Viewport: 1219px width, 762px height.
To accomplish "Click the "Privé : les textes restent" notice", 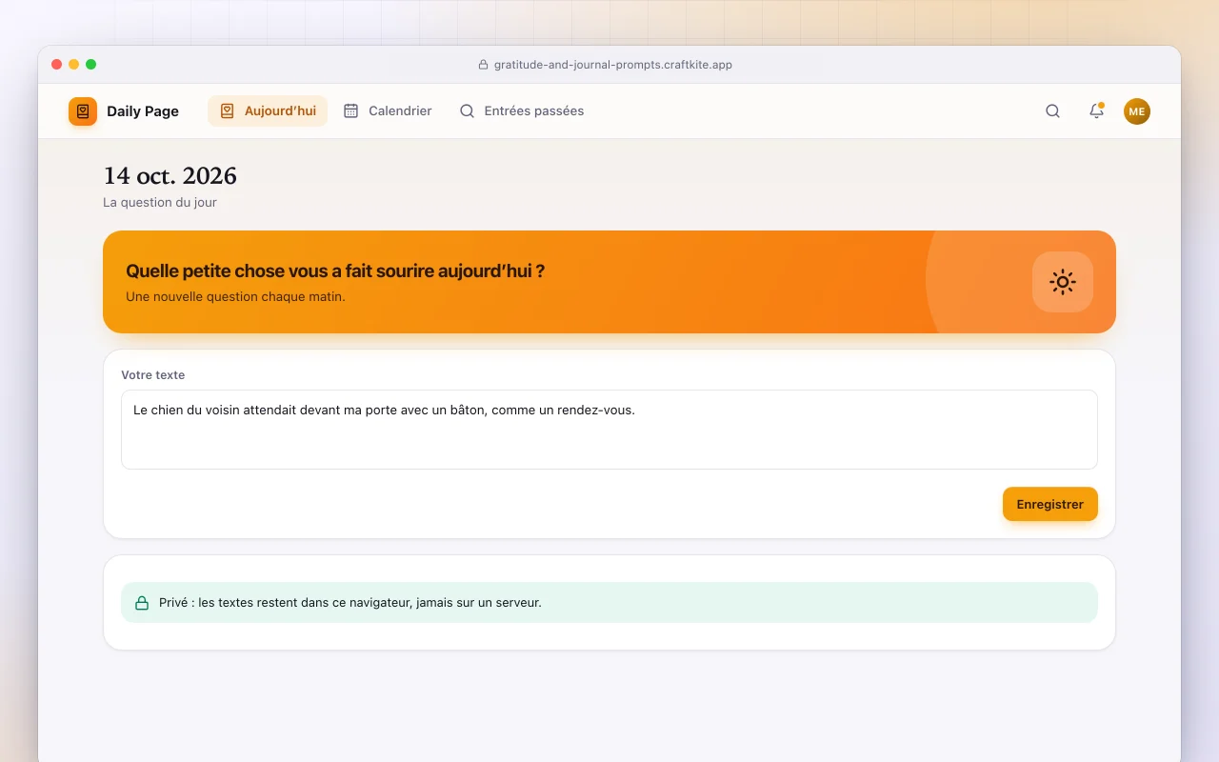I will click(609, 603).
